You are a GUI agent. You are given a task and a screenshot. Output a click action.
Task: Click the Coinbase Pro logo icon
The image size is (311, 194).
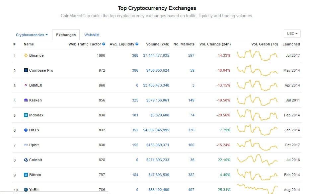point(26,70)
